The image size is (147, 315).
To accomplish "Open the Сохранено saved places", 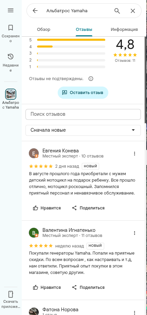I will point(11,33).
